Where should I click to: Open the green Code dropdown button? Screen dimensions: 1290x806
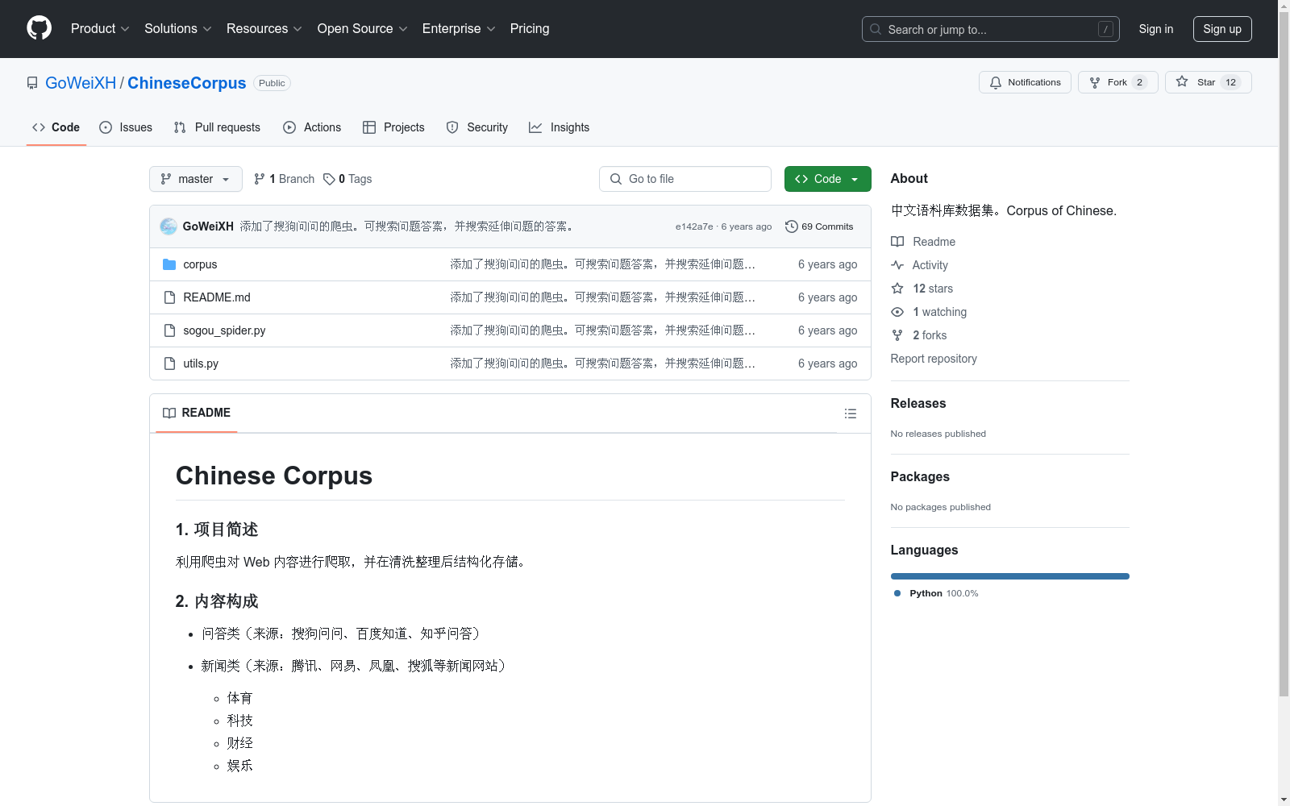click(x=827, y=179)
